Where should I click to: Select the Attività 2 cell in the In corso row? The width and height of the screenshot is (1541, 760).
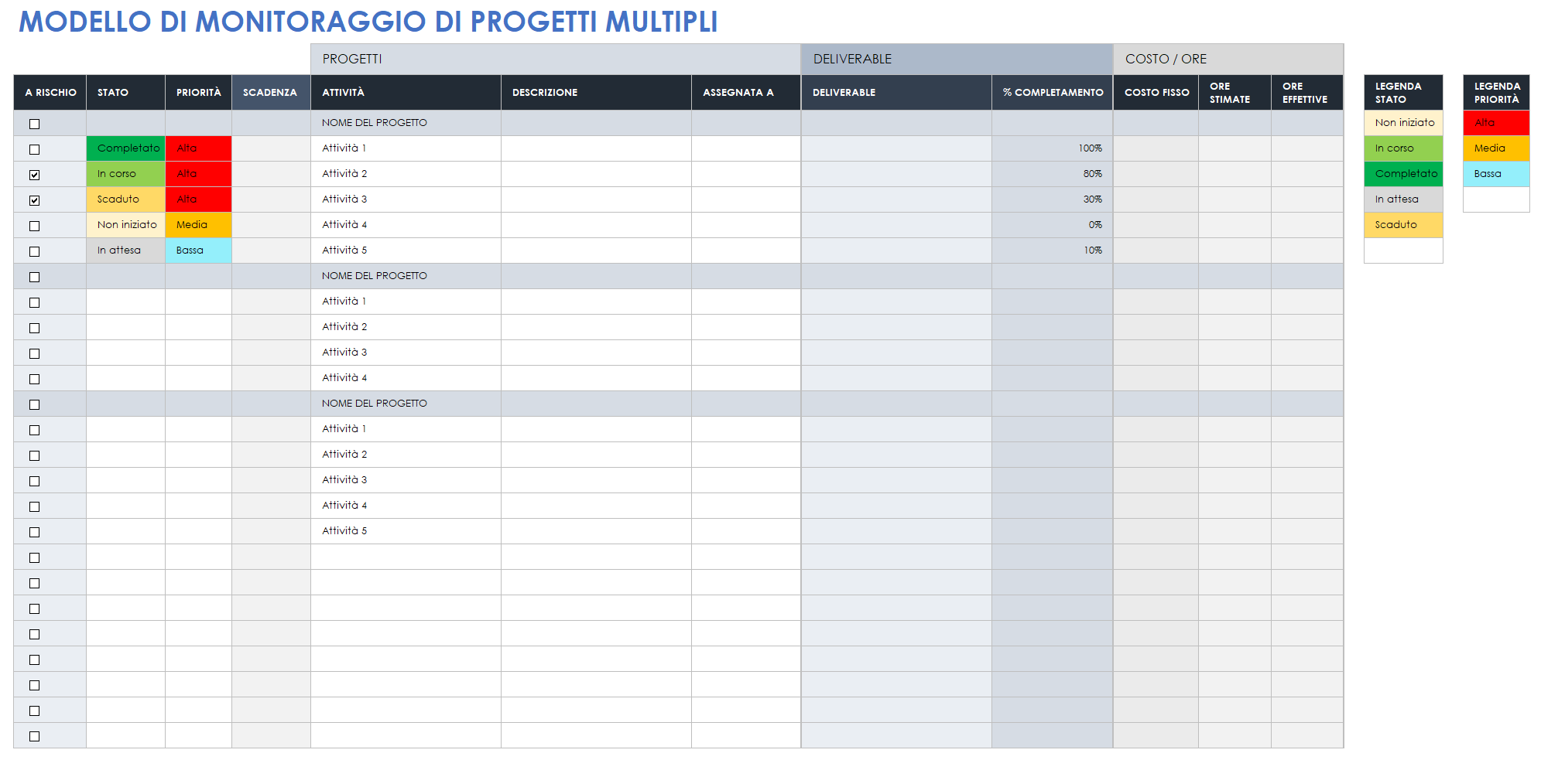406,174
